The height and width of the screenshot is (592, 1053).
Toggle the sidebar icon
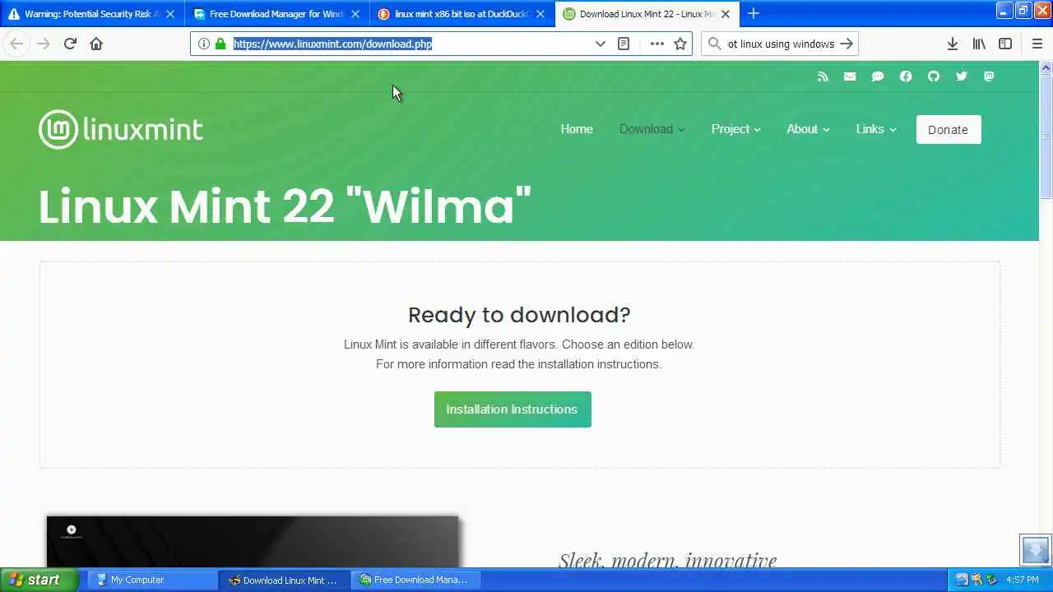pos(1005,44)
